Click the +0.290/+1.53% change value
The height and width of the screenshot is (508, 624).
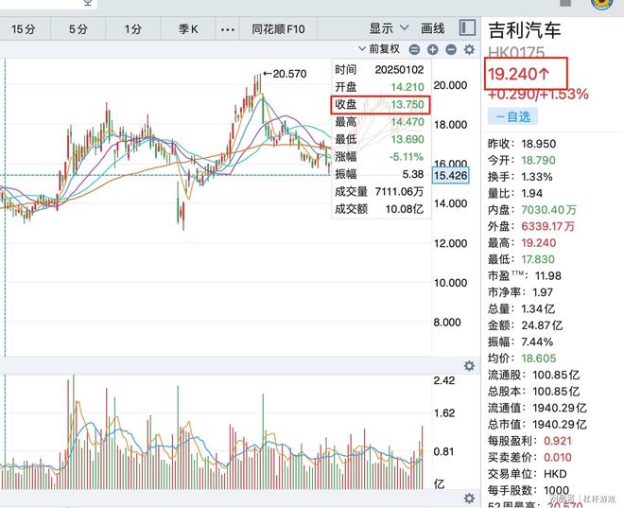538,95
